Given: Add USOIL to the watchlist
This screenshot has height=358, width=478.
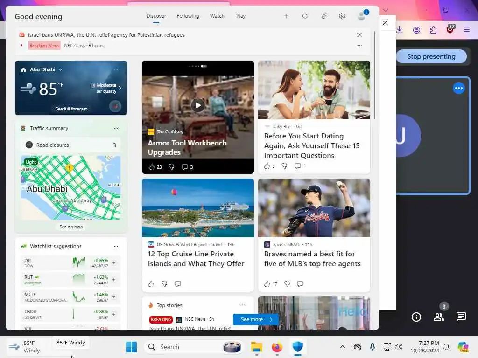Looking at the screenshot, I should 114,314.
